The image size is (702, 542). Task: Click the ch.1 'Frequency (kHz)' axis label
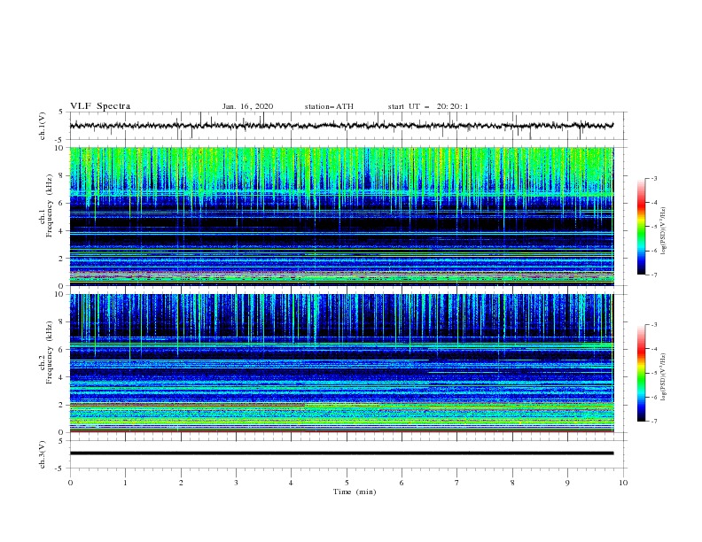coord(50,205)
